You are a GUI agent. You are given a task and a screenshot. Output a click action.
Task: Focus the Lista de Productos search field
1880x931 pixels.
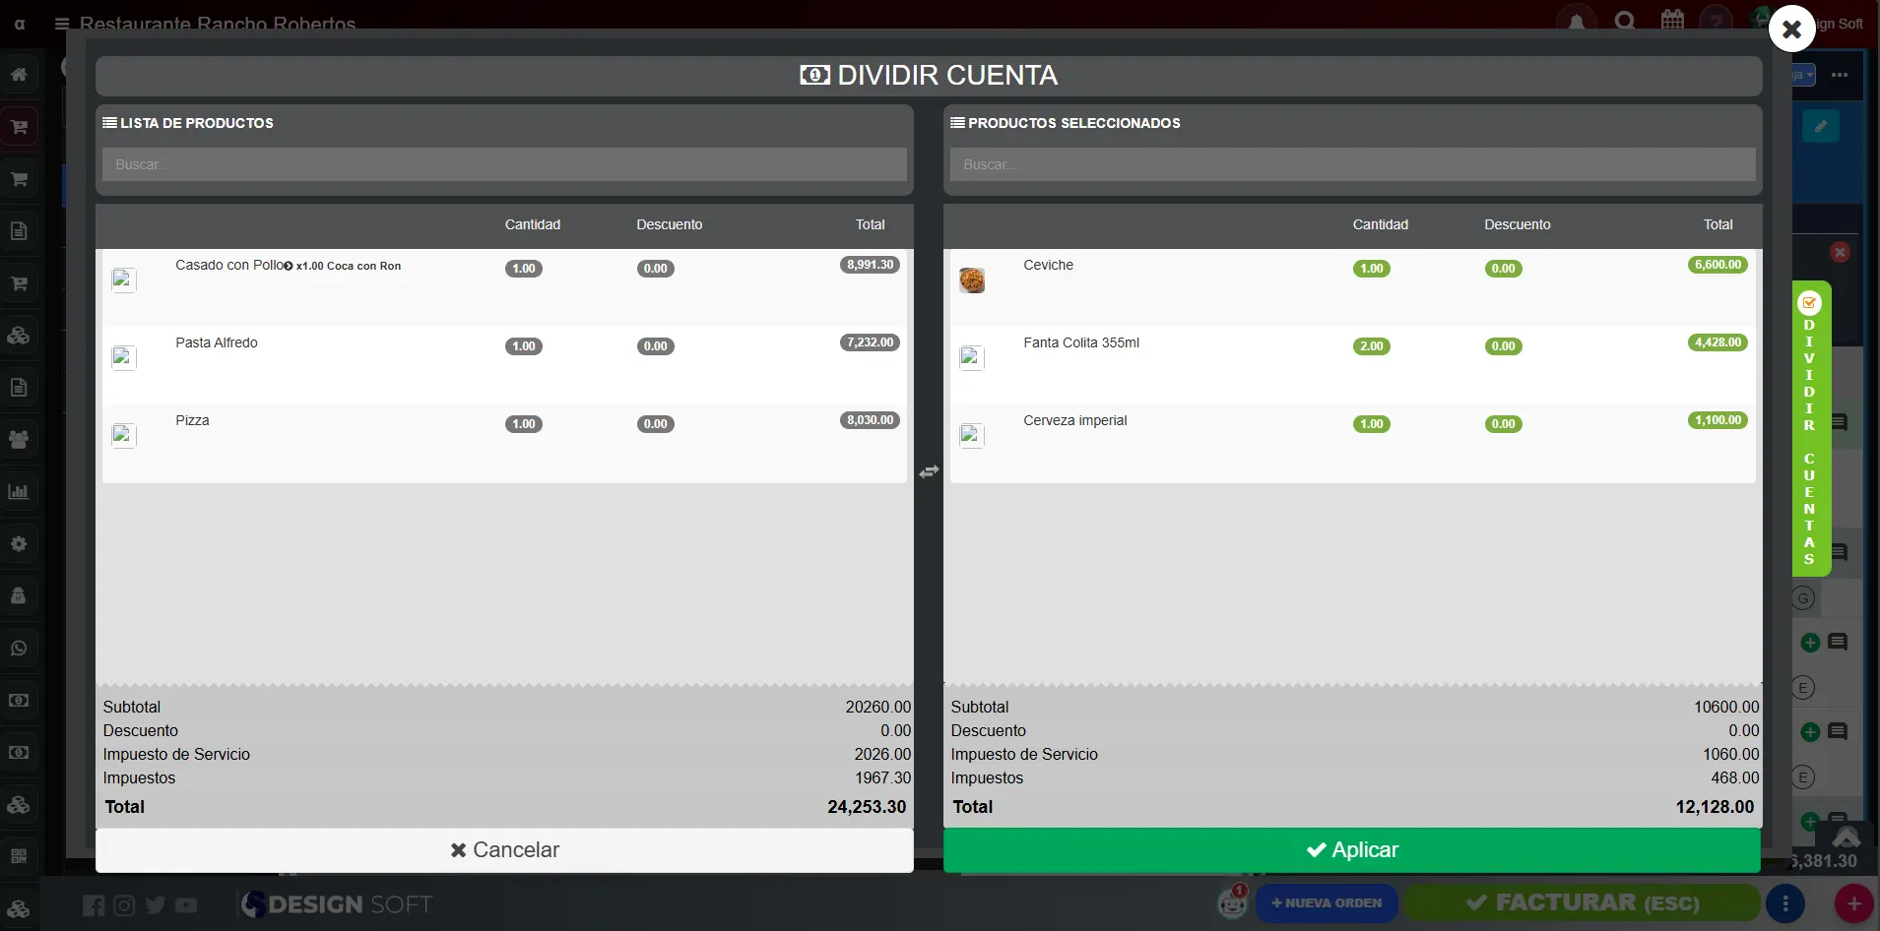pyautogui.click(x=504, y=164)
